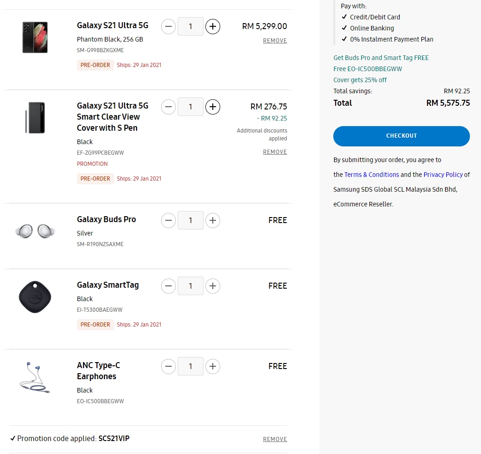Open Galaxy Buds Pro product thumbnail

click(x=35, y=230)
